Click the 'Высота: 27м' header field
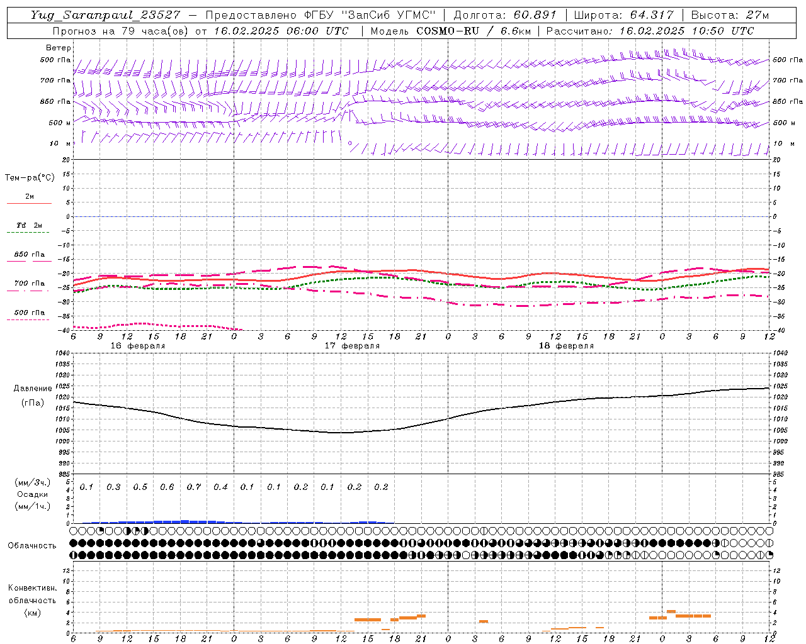The width and height of the screenshot is (806, 644). [x=730, y=15]
